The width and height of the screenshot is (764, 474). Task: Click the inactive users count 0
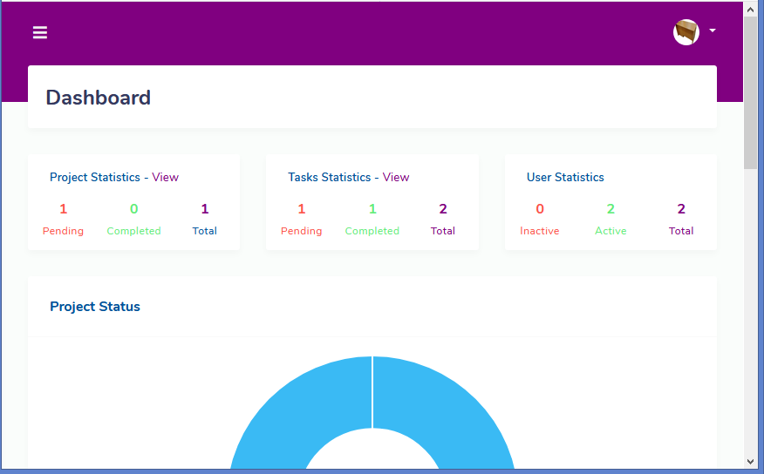point(540,209)
